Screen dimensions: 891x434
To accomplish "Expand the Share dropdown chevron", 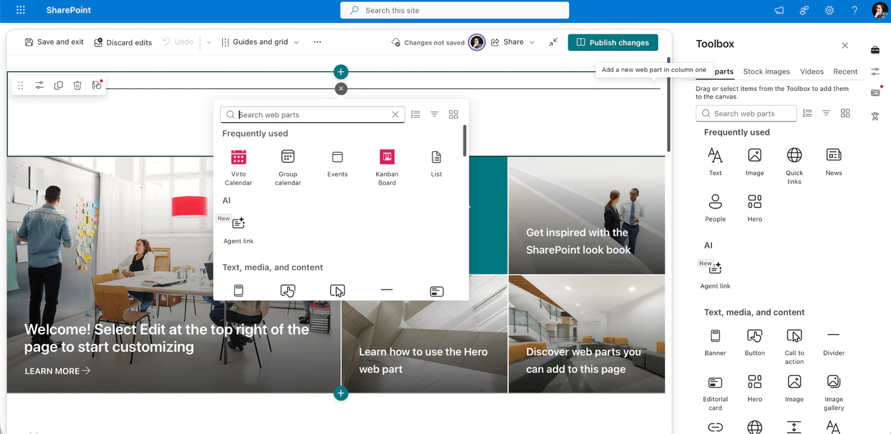I will pyautogui.click(x=532, y=43).
